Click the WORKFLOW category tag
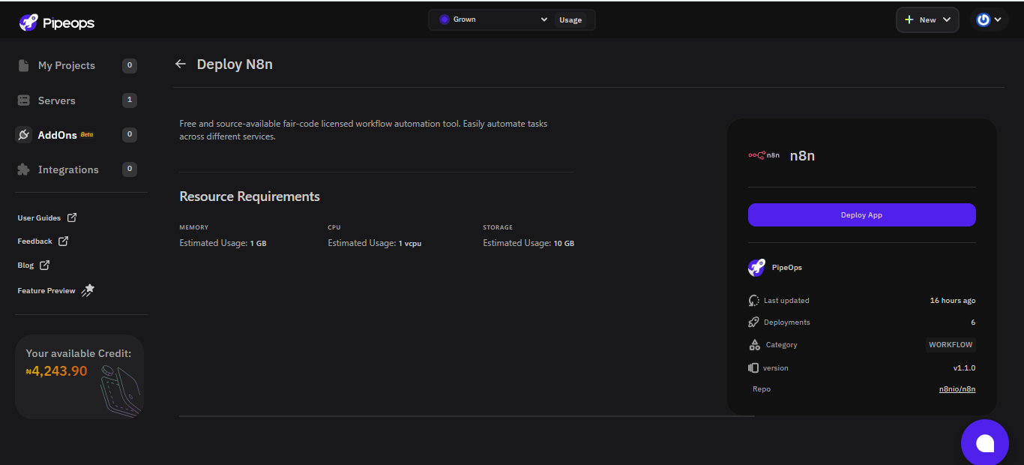 951,345
